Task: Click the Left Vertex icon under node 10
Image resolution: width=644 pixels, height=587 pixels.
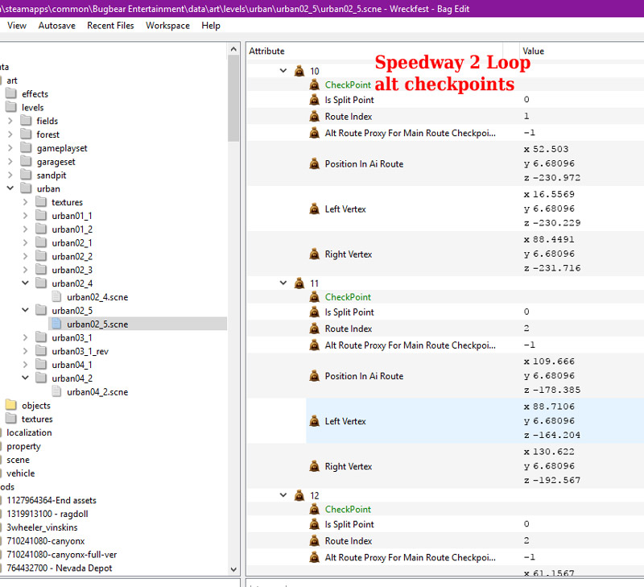Action: 314,209
